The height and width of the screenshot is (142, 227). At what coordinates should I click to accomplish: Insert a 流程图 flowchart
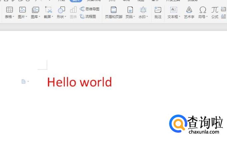(x=88, y=17)
